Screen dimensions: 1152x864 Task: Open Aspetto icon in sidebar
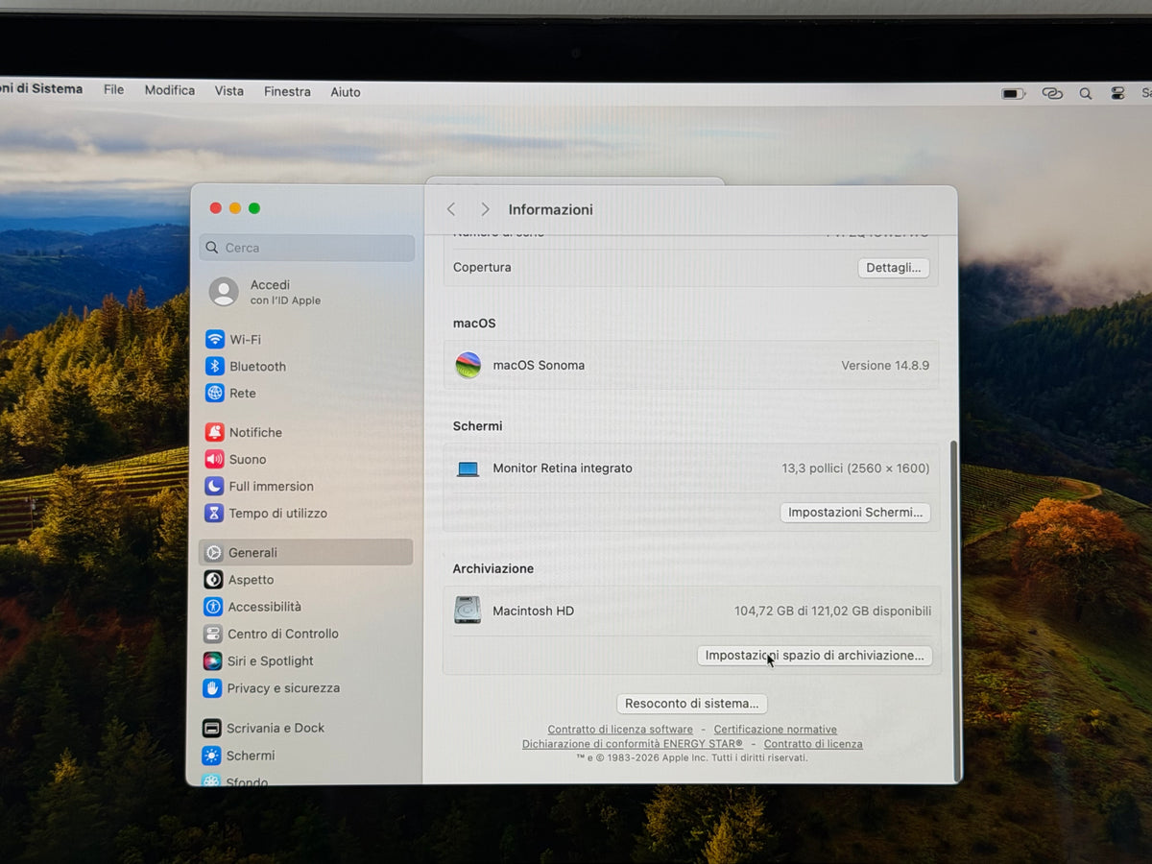213,580
